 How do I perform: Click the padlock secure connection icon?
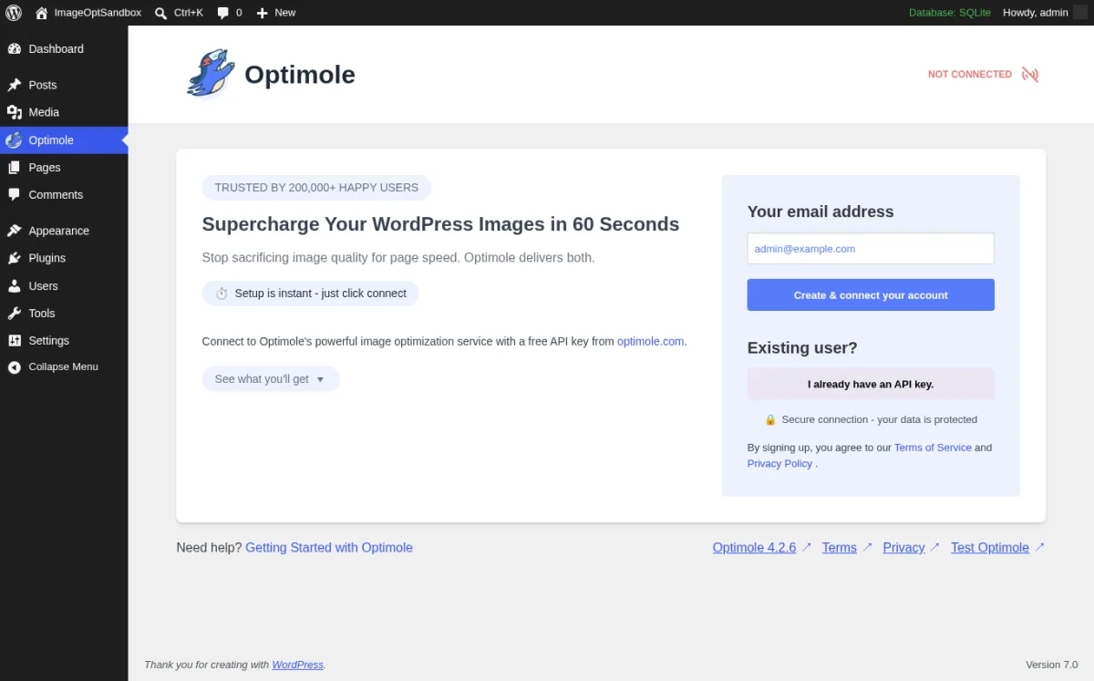(770, 419)
